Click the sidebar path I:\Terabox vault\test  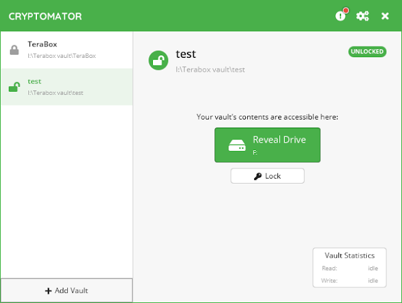(x=55, y=92)
